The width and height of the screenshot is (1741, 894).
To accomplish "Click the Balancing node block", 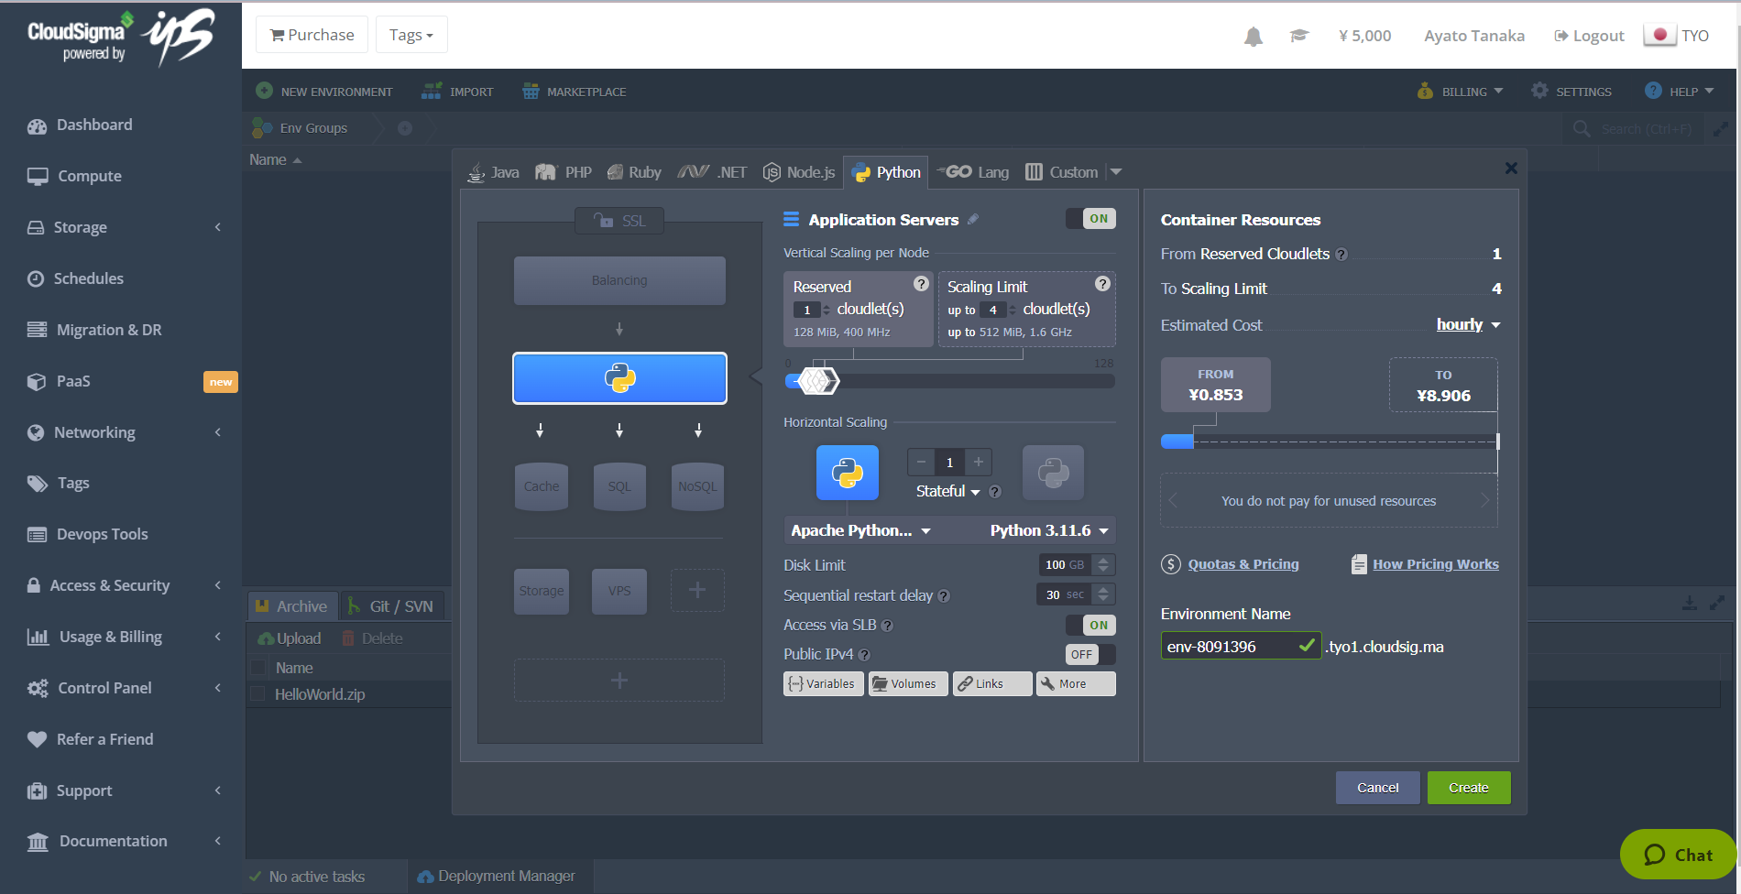I will tap(619, 280).
